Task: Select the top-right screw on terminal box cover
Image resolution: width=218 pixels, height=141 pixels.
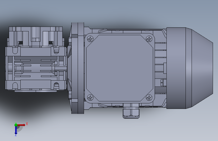Action: coord(149,39)
